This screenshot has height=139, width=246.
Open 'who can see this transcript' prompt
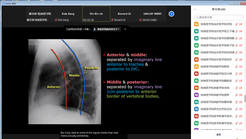point(107,29)
